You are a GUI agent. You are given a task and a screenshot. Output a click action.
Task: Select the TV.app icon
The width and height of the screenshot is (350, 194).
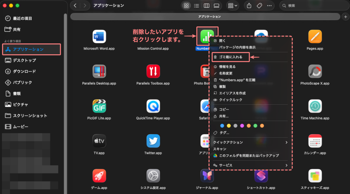tap(99, 141)
